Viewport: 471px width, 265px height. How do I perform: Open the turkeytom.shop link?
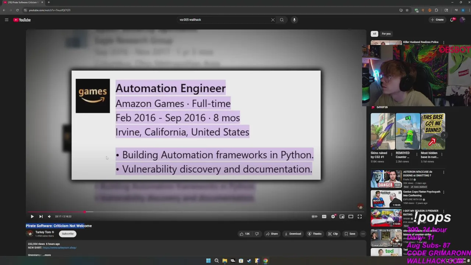pos(60,248)
